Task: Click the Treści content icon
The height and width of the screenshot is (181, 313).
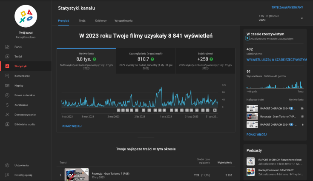Action: pyautogui.click(x=7, y=56)
